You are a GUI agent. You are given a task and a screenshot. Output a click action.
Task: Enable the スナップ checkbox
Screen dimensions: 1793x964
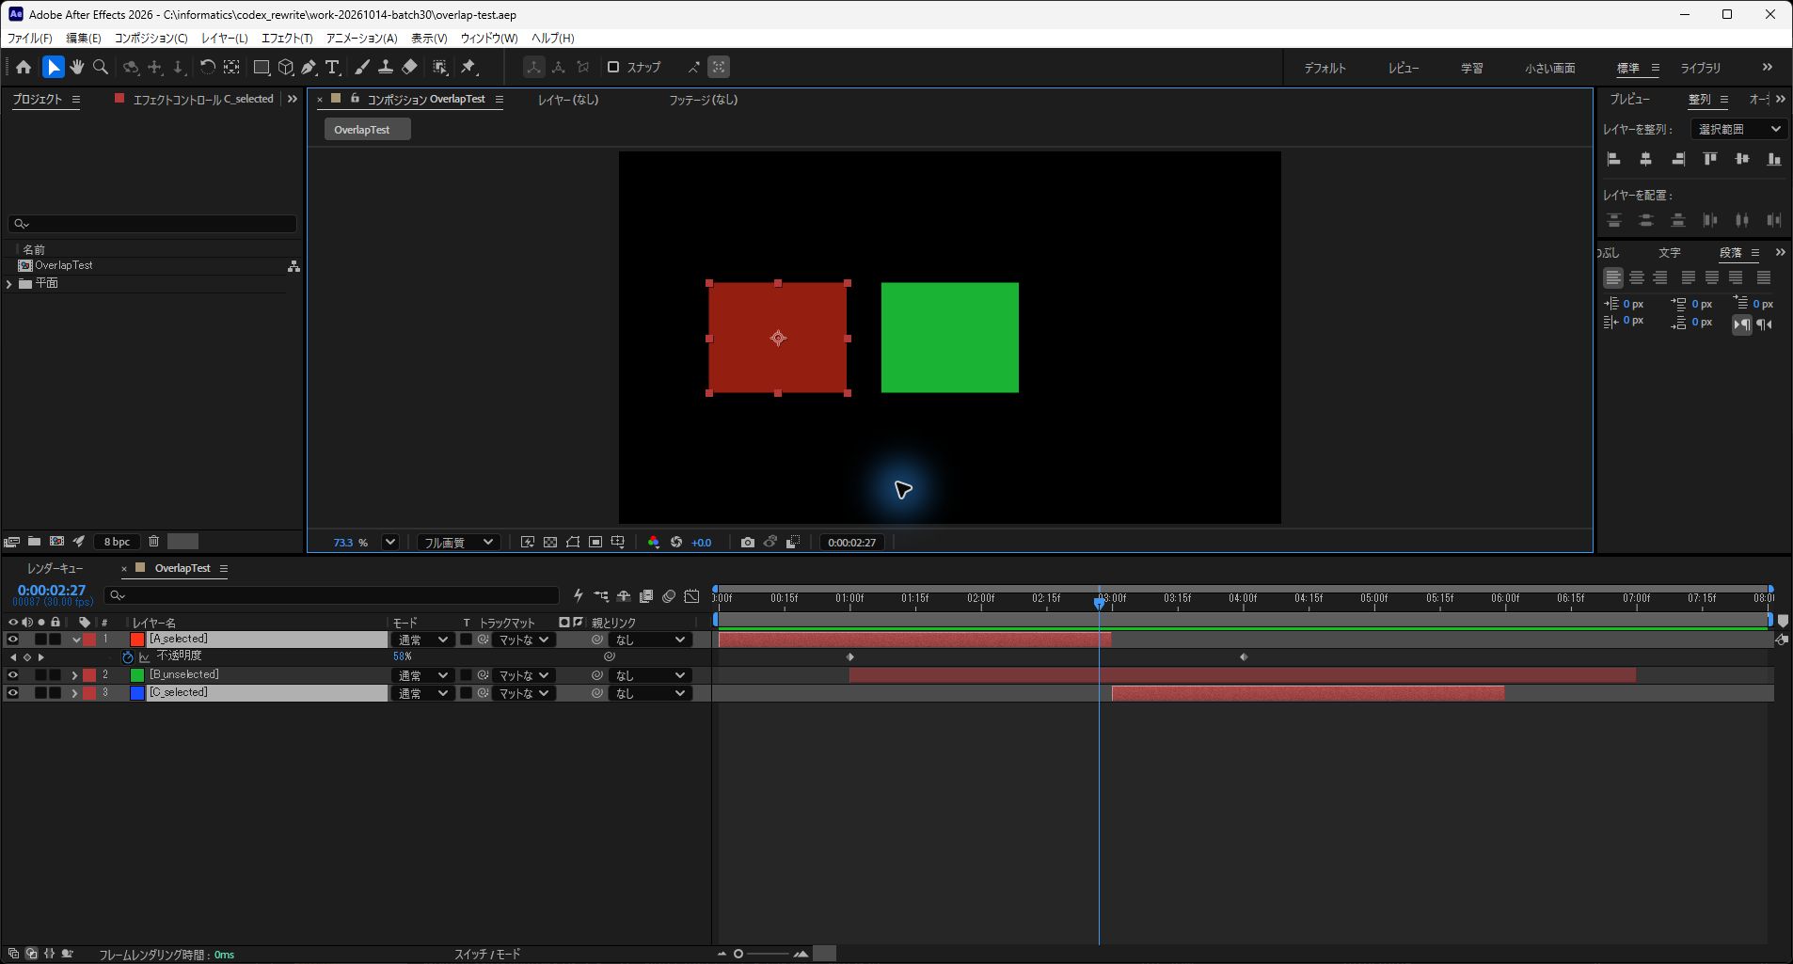613,67
